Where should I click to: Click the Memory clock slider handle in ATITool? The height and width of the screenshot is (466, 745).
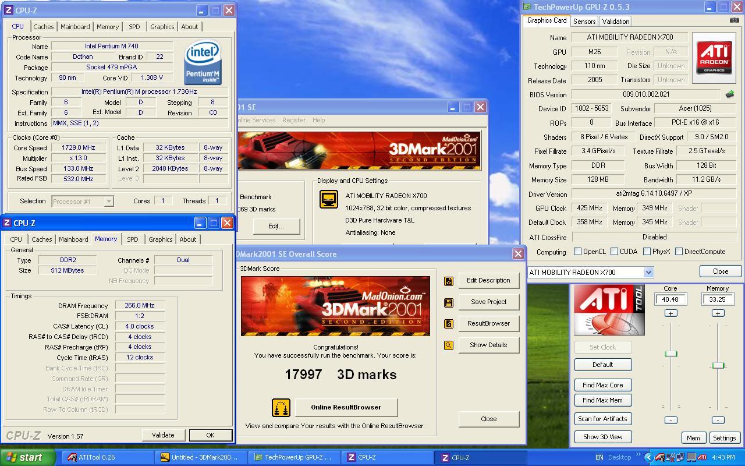pyautogui.click(x=718, y=365)
